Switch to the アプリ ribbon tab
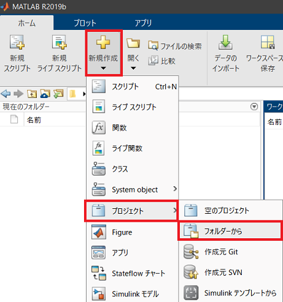 click(143, 23)
